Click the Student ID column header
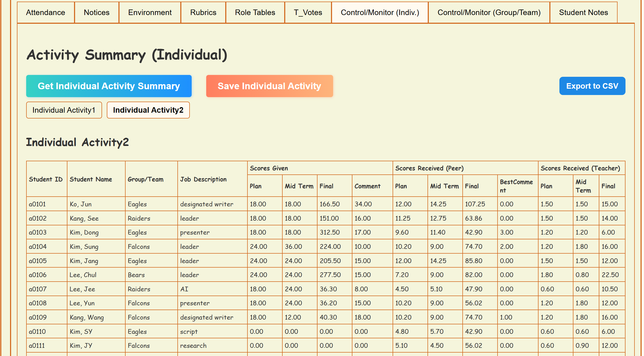 (x=46, y=179)
